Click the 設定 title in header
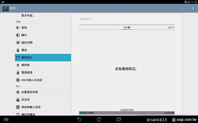This screenshot has height=123, width=198. 13,8
